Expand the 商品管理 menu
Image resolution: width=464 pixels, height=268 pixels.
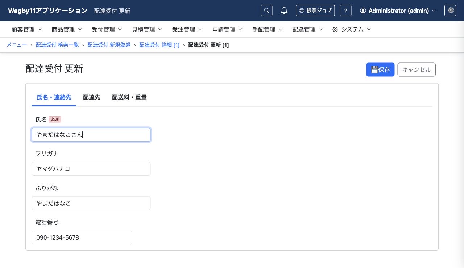click(x=67, y=29)
